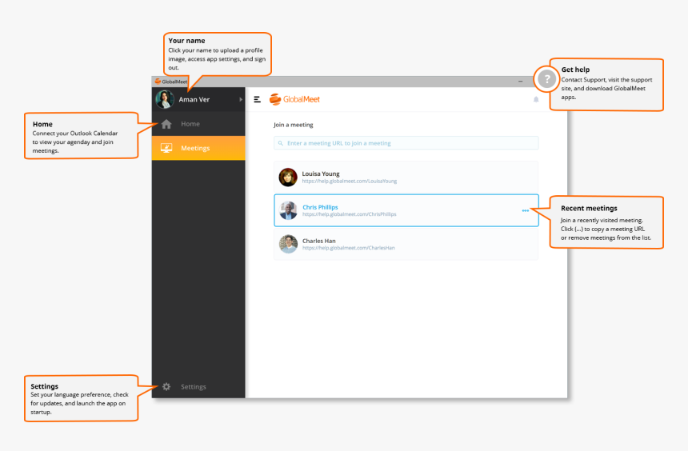Click the Home house icon in sidebar

[166, 124]
